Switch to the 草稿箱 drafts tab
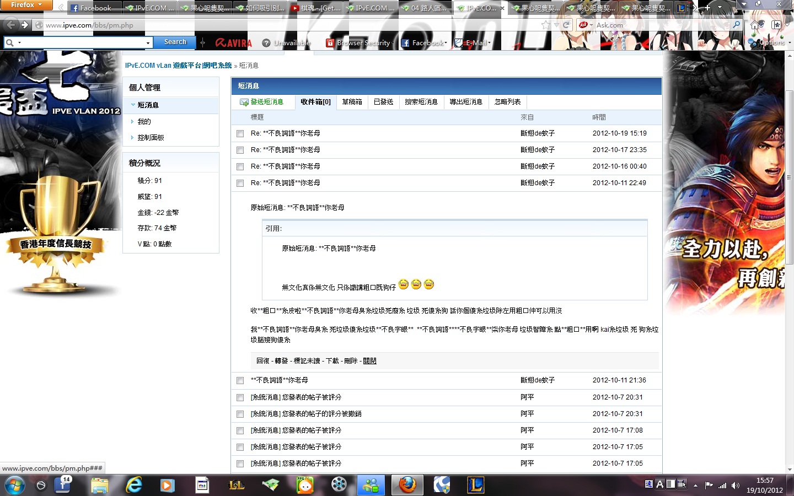Screen dimensions: 794x496 coord(352,102)
